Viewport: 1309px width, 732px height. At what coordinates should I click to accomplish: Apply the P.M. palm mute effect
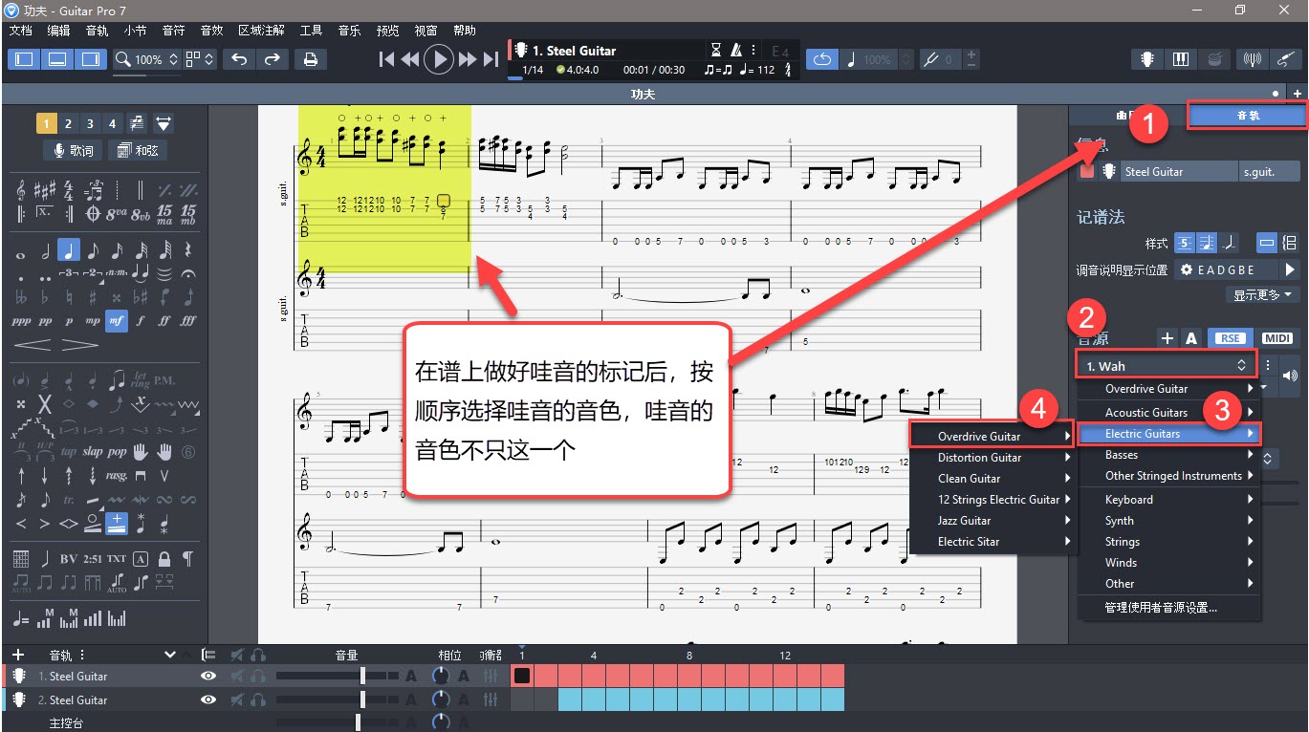coord(164,379)
